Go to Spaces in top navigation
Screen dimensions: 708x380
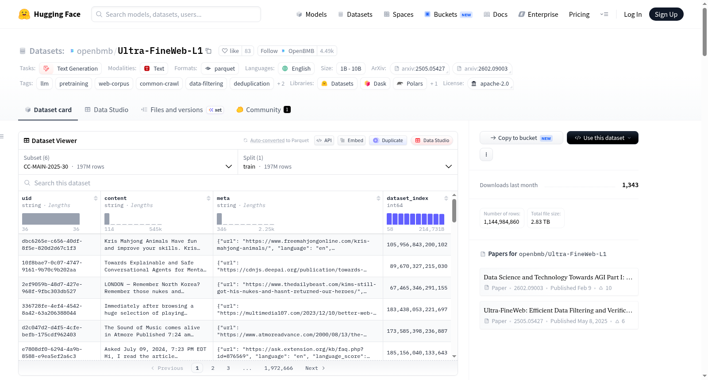[x=399, y=14]
